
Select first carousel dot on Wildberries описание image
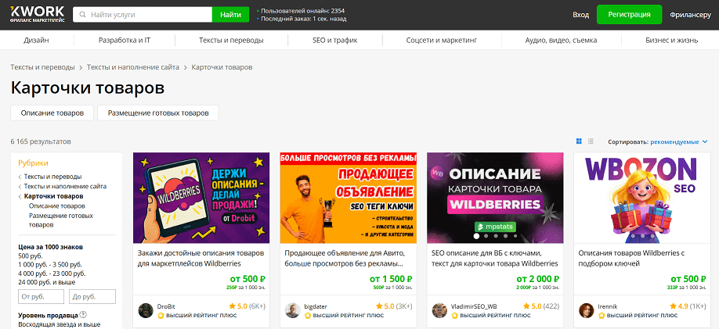coord(476,236)
